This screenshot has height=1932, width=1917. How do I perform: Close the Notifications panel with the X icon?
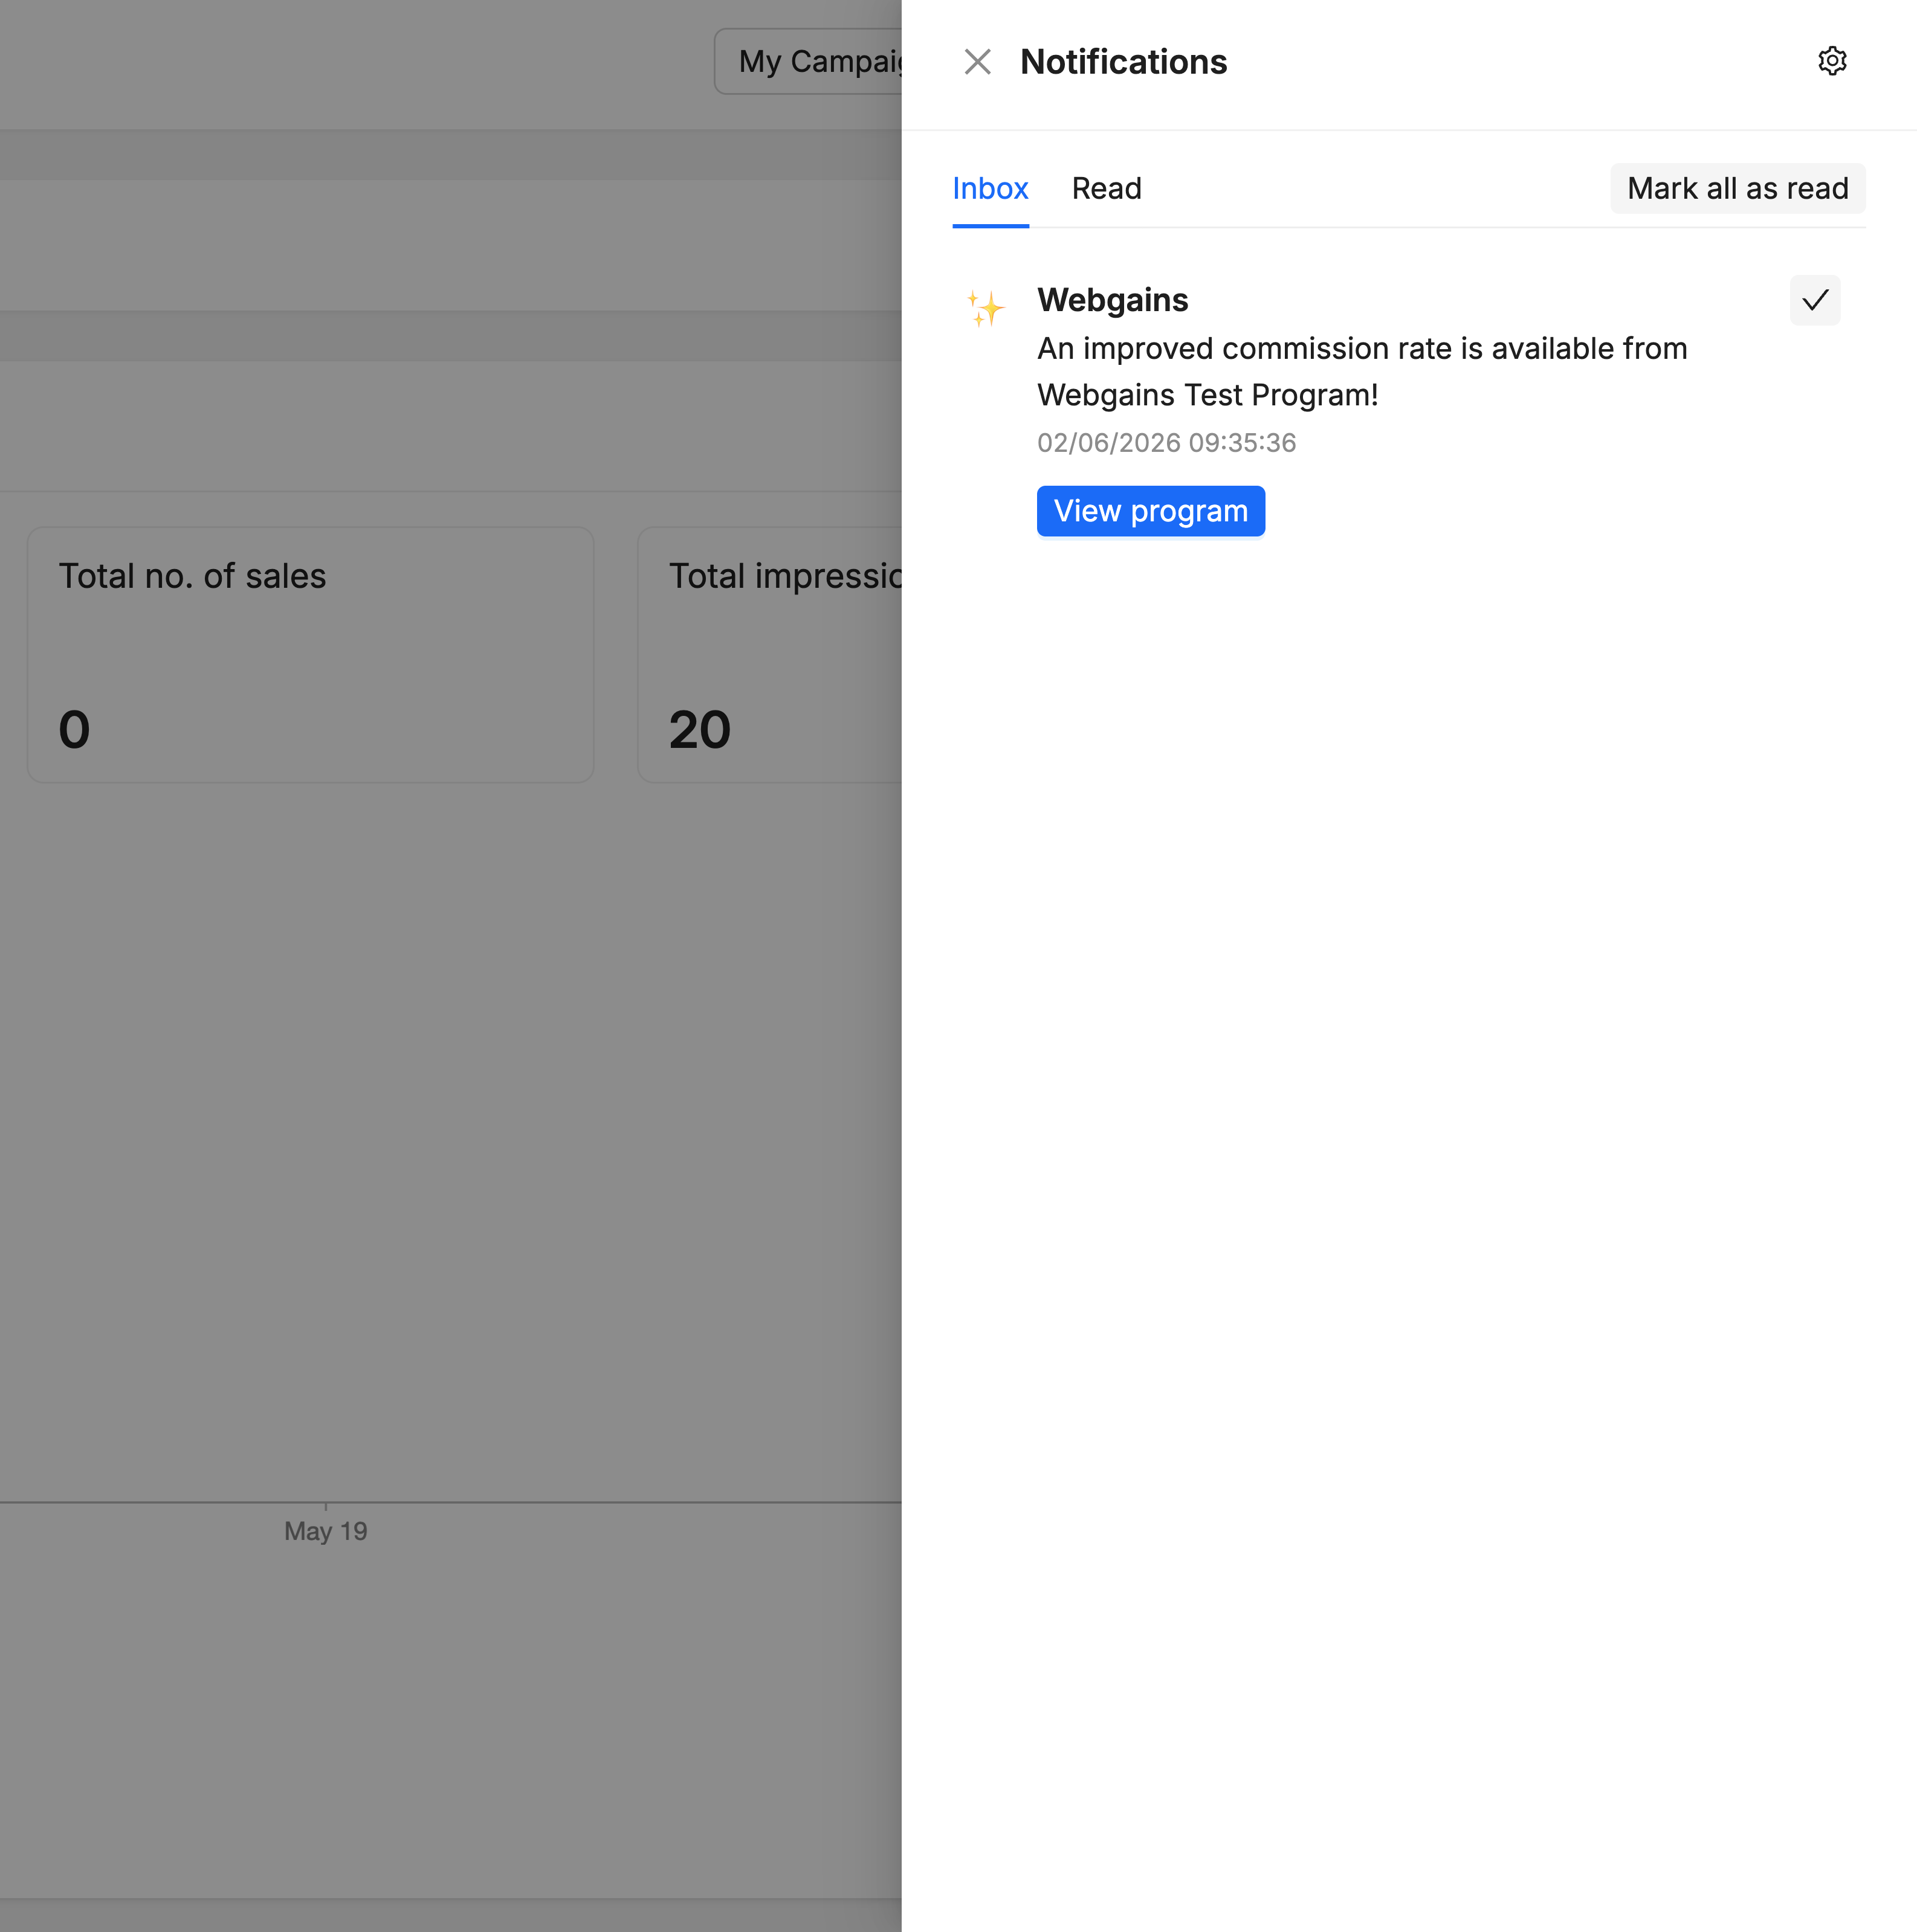click(x=977, y=62)
